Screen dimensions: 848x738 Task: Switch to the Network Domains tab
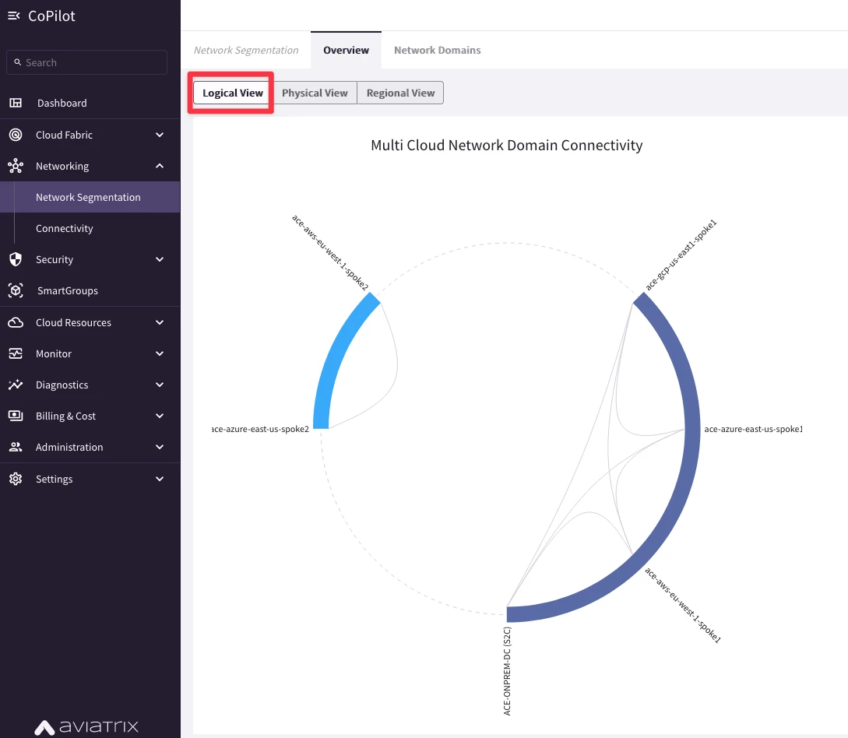[438, 51]
